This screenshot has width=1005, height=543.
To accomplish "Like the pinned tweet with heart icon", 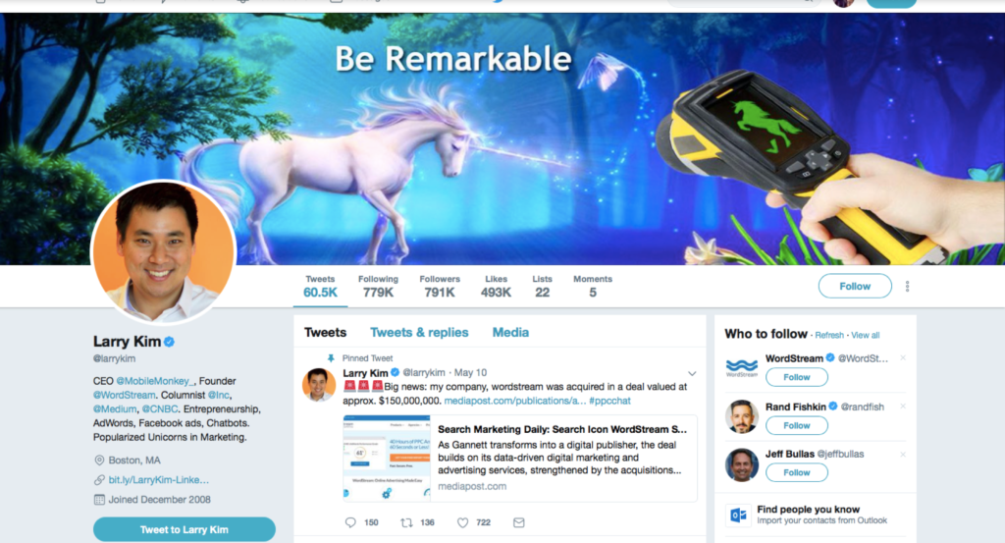I will [x=463, y=522].
